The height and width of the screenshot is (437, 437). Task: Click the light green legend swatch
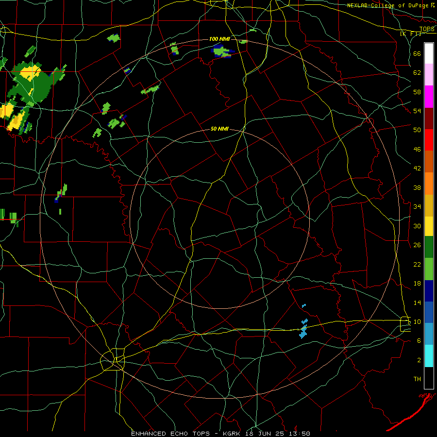429,269
